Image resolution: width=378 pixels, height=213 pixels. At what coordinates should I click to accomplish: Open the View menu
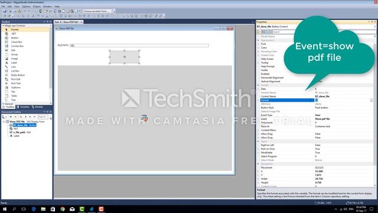(x=17, y=7)
